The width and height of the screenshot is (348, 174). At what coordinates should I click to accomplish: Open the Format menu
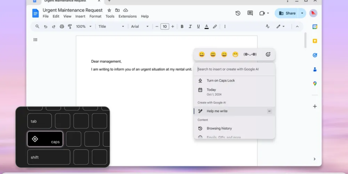95,16
